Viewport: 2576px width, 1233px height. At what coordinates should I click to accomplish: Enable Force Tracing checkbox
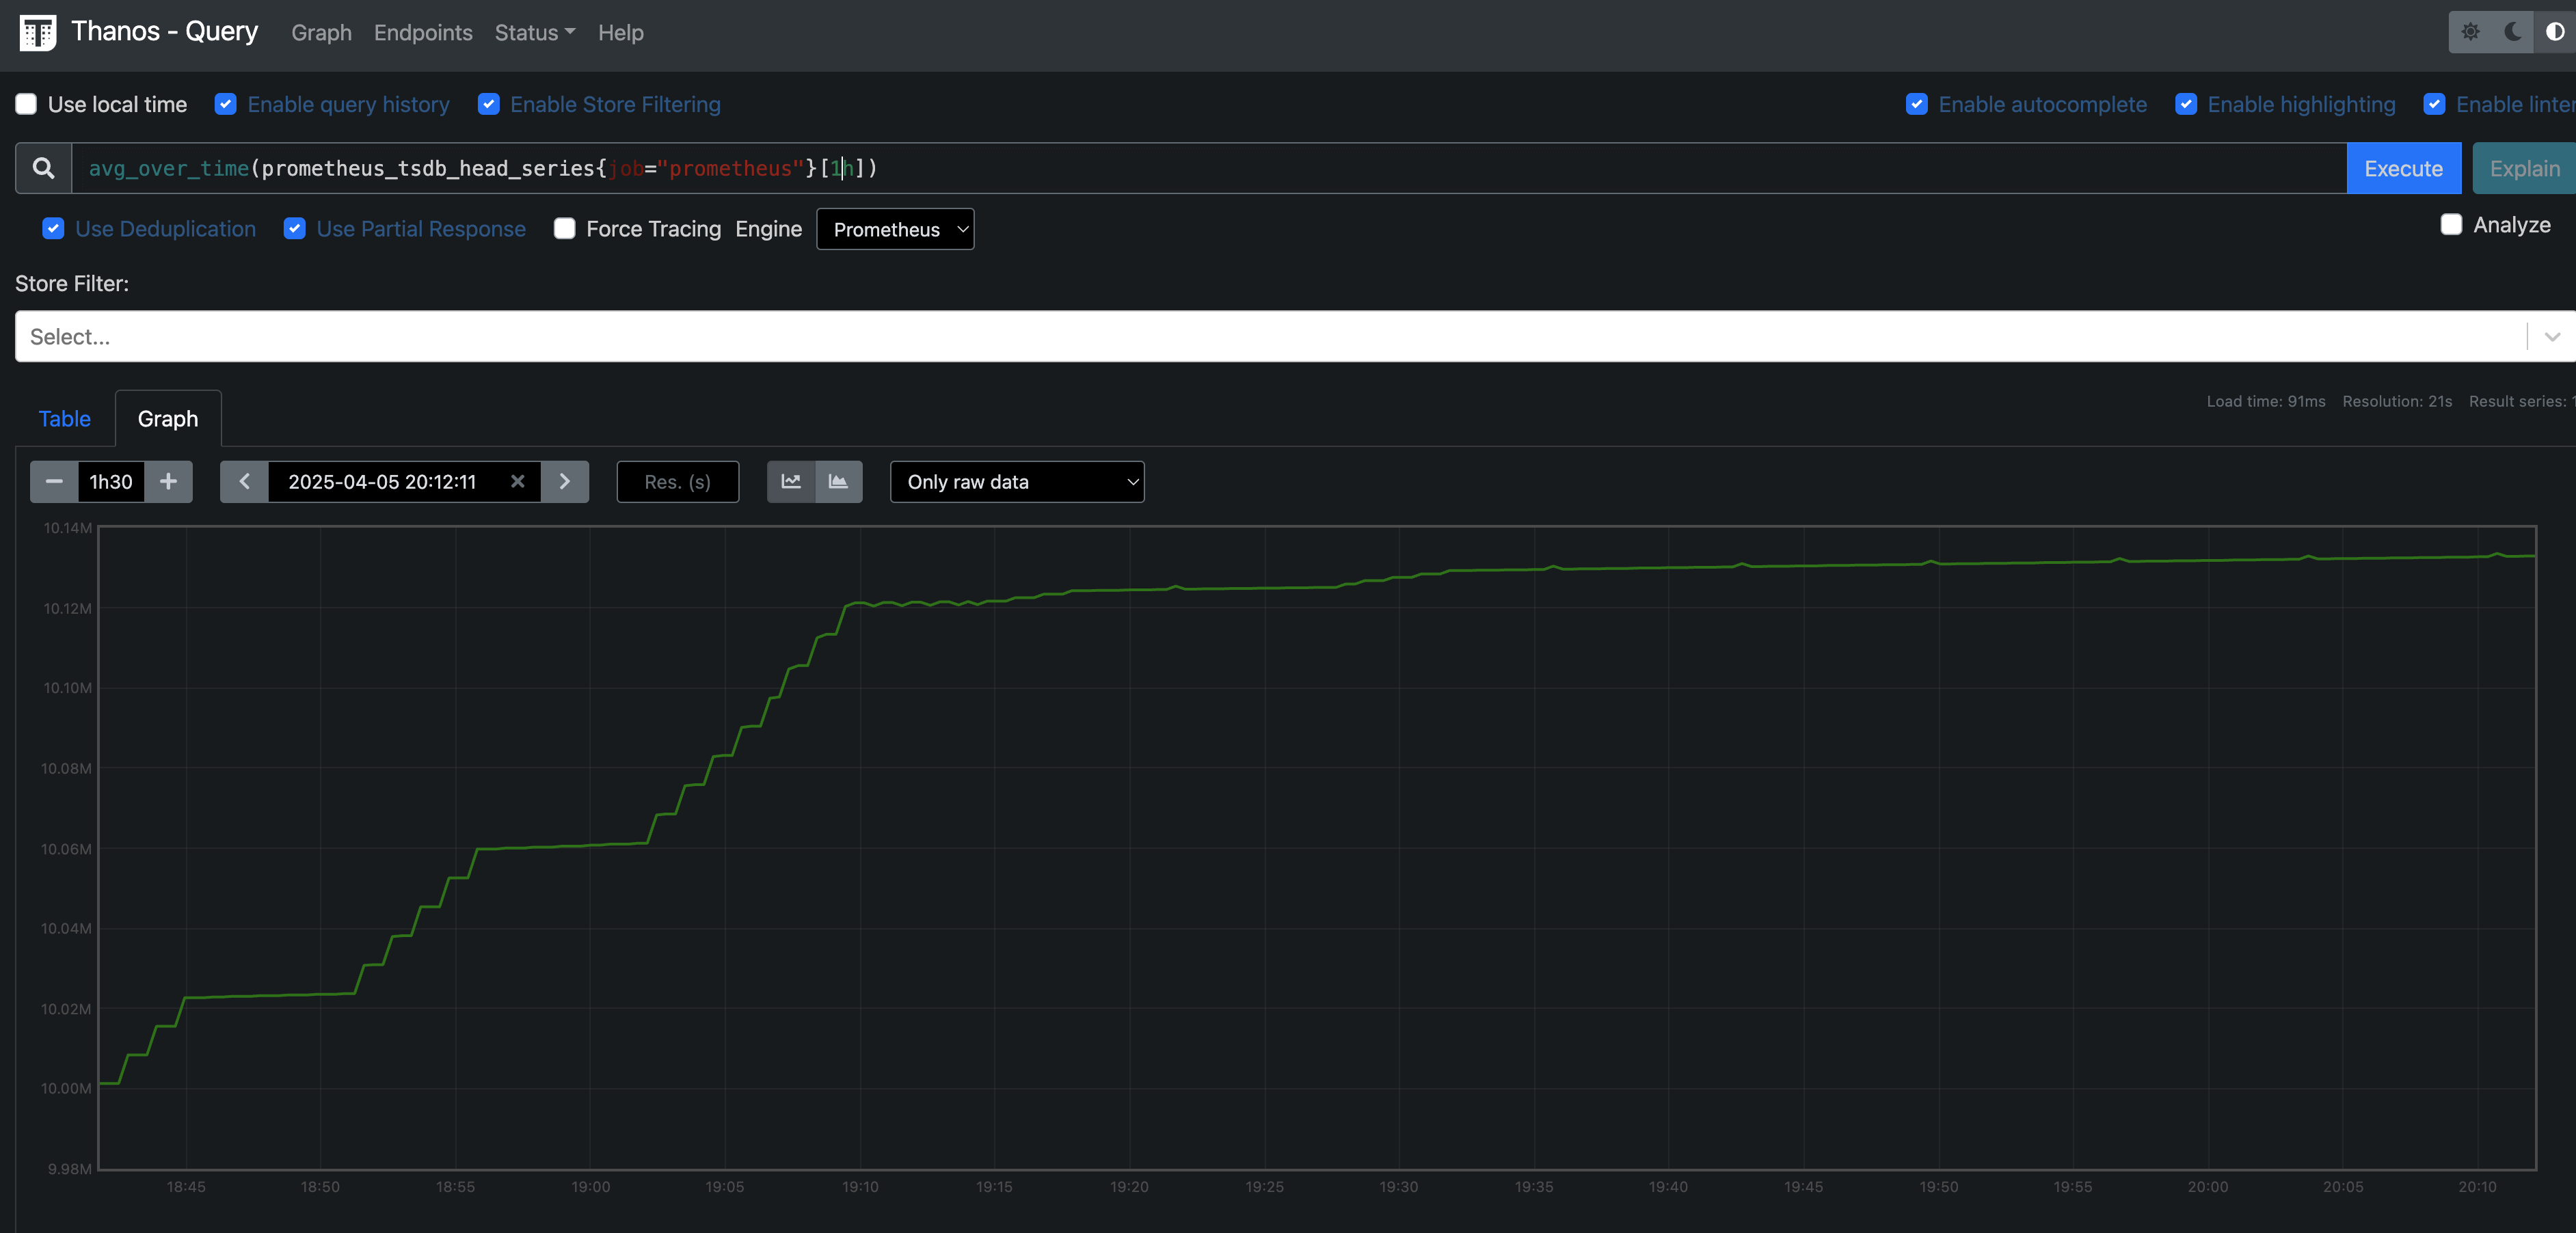click(565, 229)
